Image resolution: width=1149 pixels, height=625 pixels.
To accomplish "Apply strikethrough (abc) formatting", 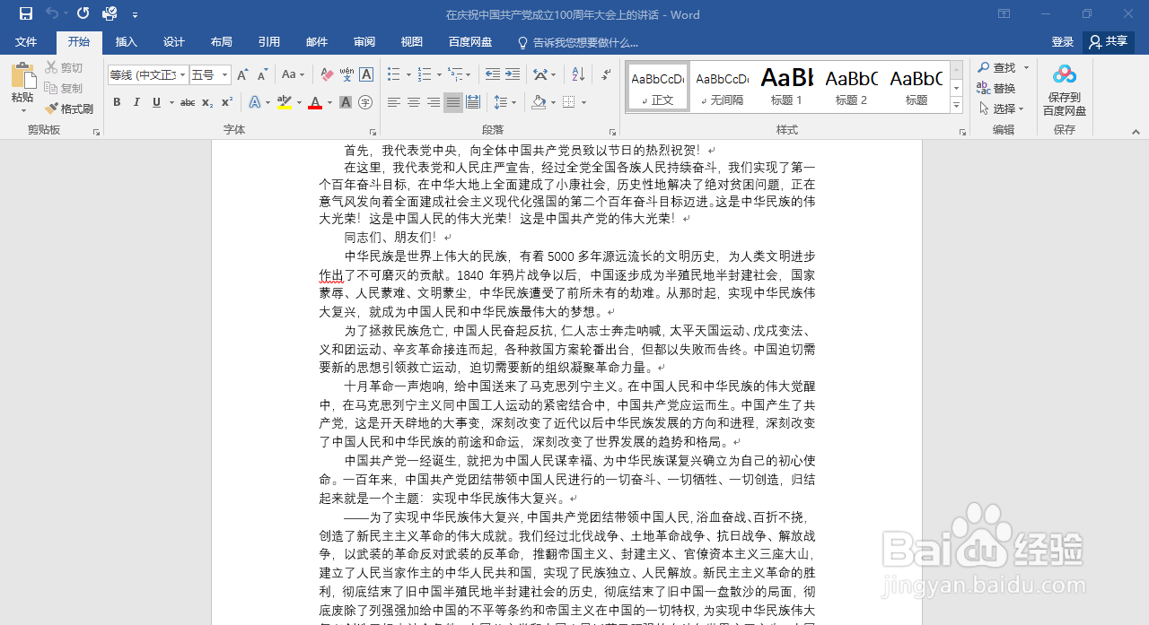I will tap(188, 102).
